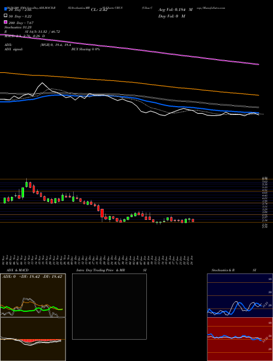Click the 'CL: 2.42' closing price label
Viewport: 273px width, 361px height.
coord(99,10)
